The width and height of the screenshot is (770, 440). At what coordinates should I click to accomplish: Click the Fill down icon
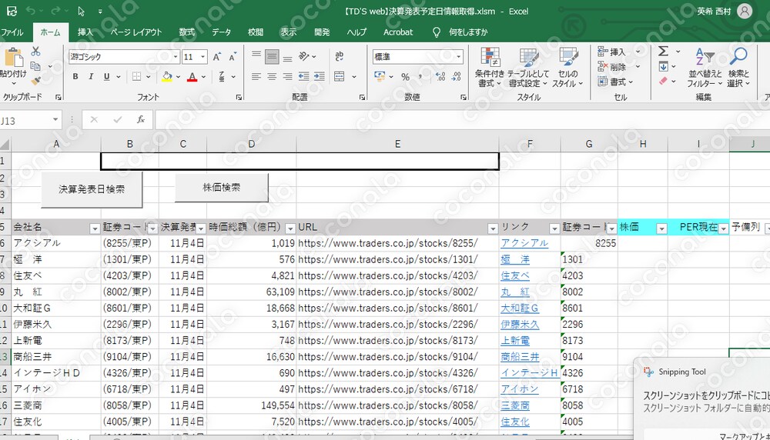click(663, 66)
